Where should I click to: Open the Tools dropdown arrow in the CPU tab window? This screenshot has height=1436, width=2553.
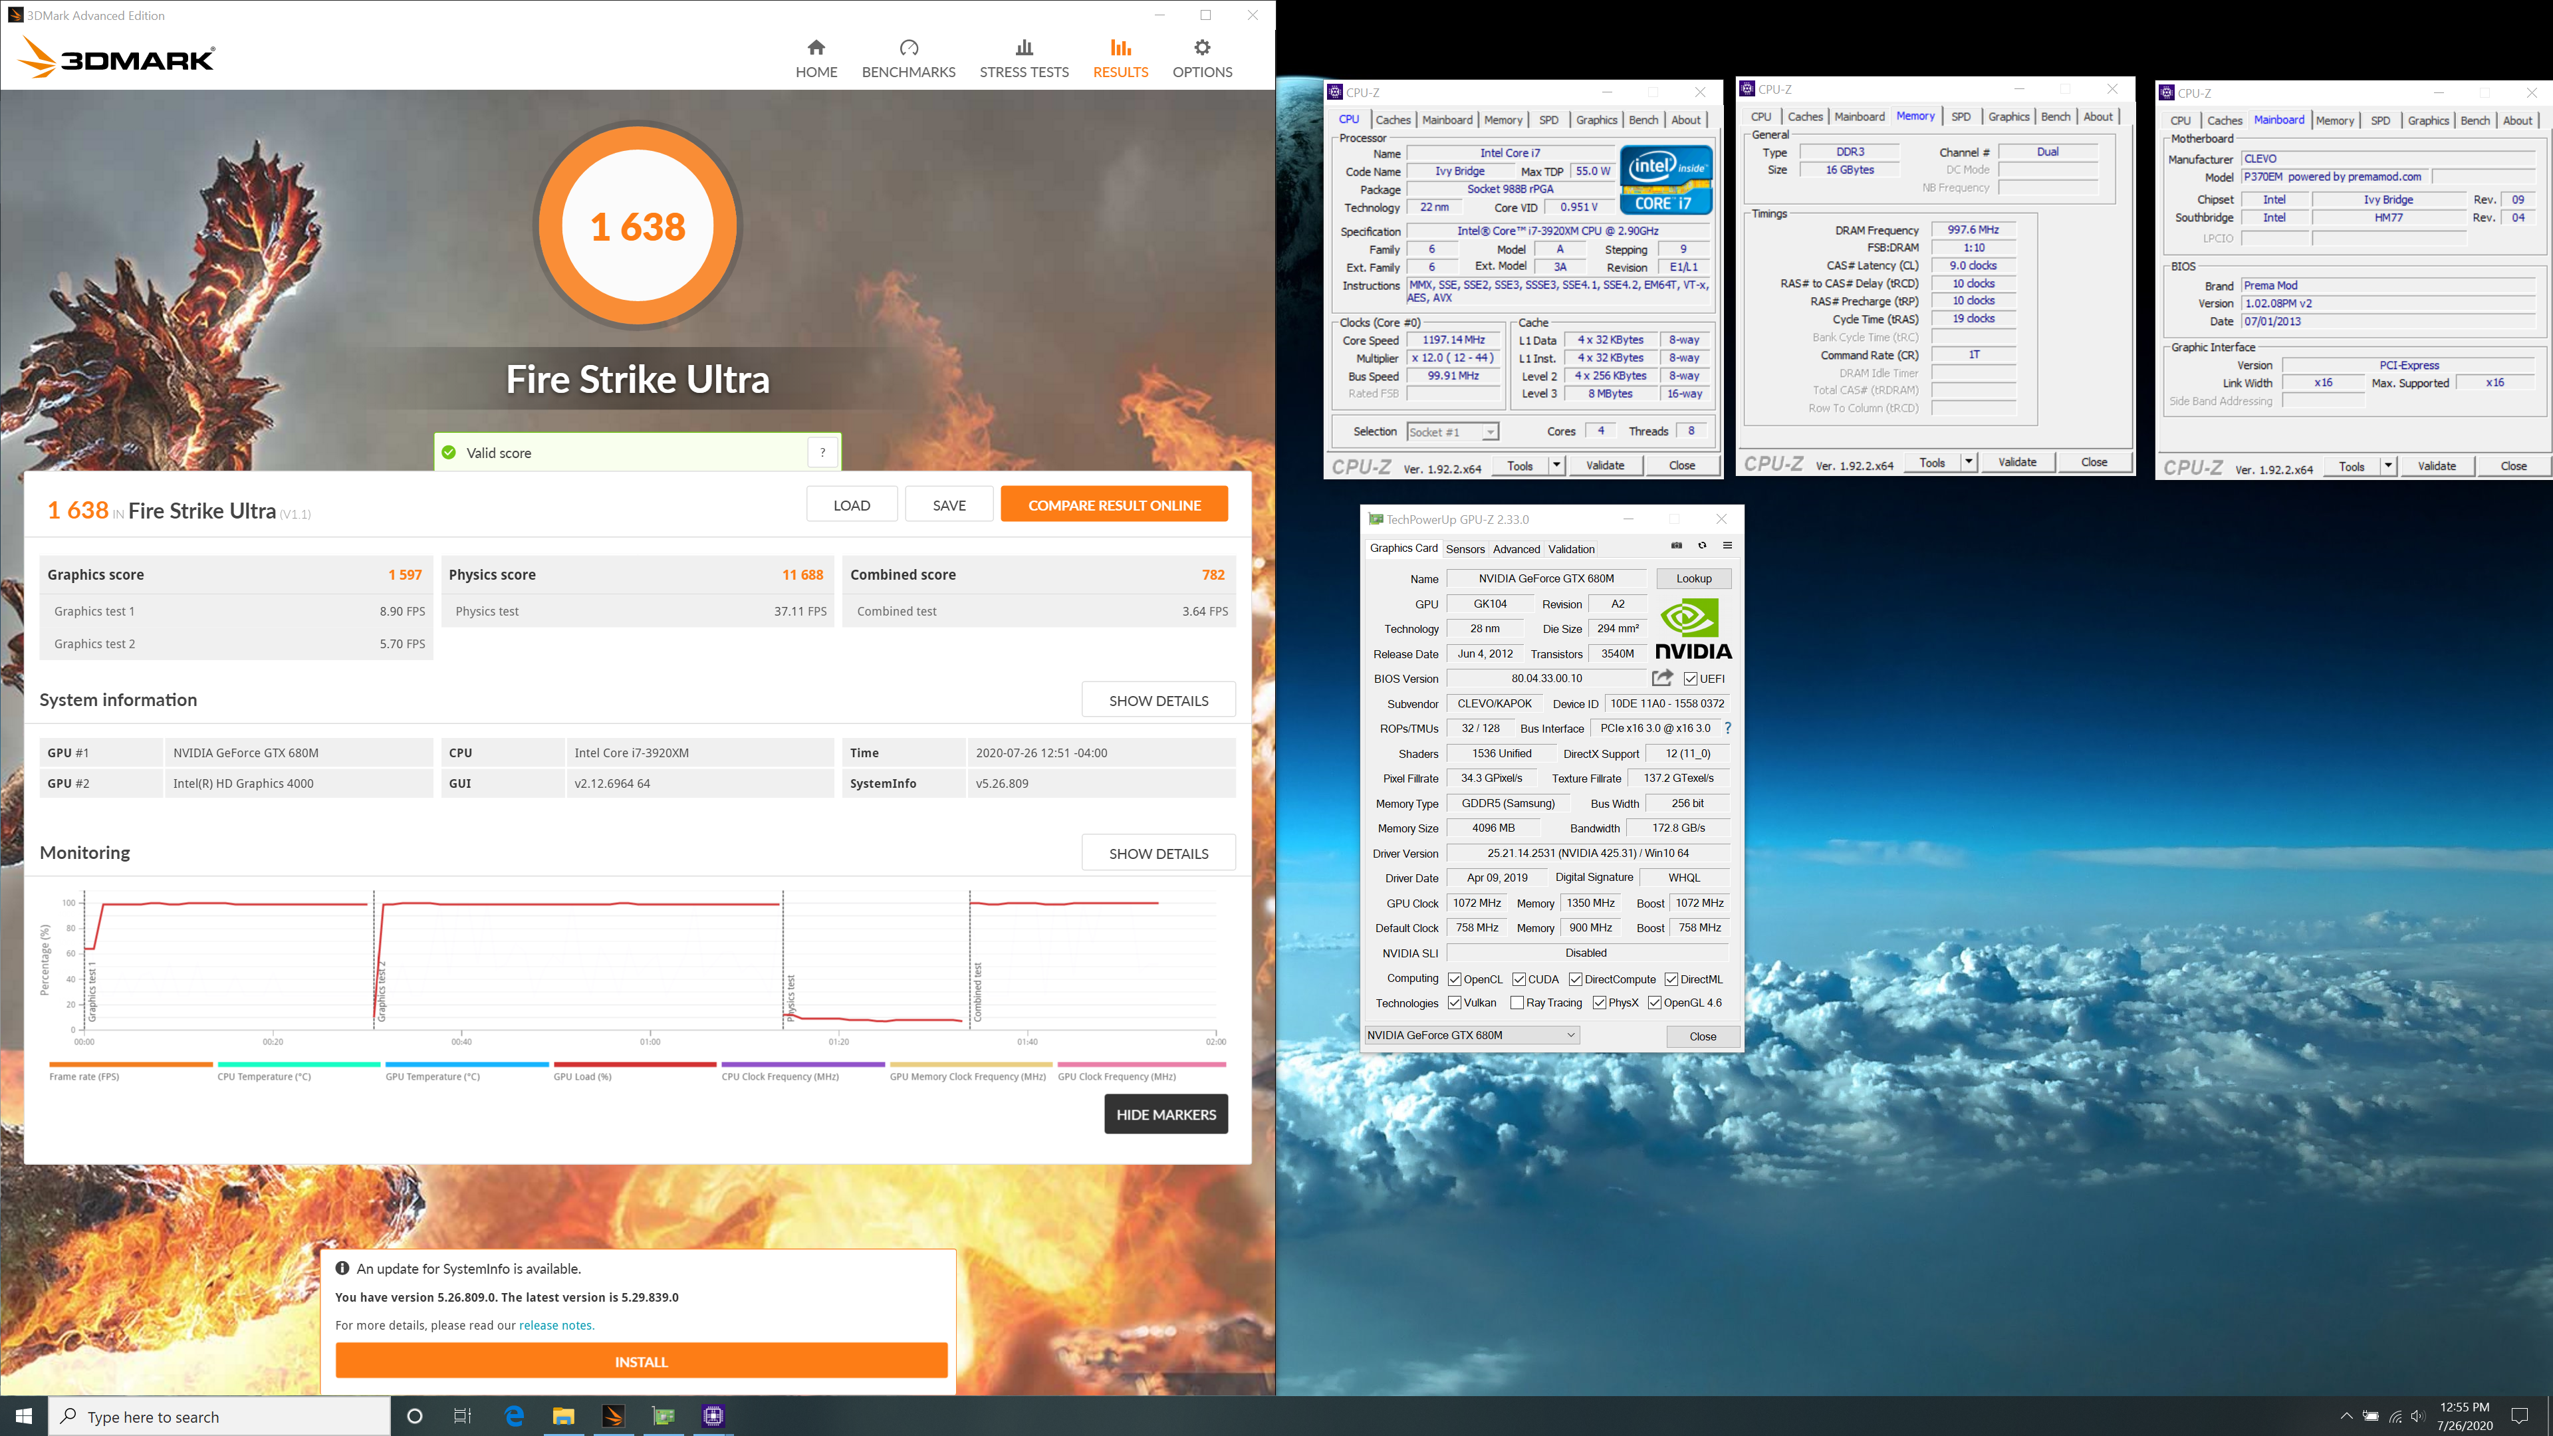click(x=1556, y=466)
